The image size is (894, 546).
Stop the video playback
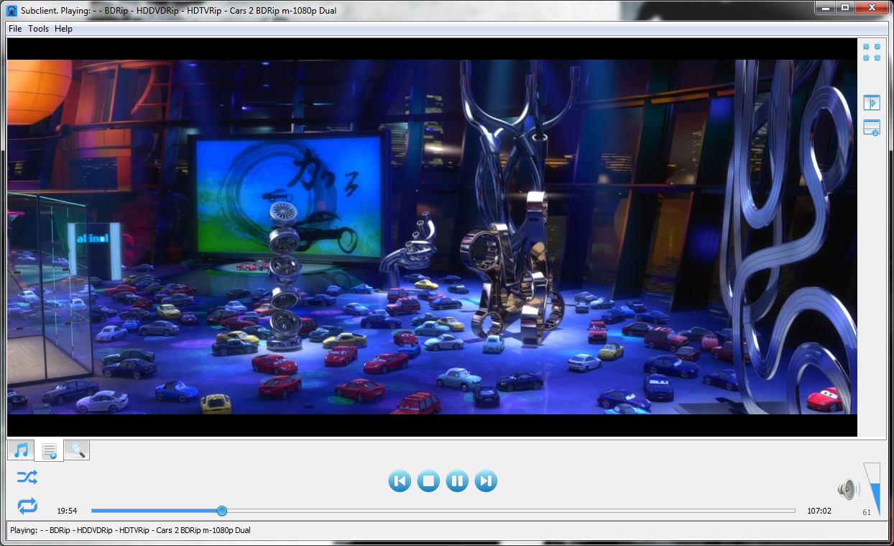click(x=428, y=481)
